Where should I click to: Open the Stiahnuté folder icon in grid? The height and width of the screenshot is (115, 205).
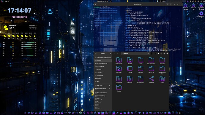pyautogui.click(x=119, y=79)
